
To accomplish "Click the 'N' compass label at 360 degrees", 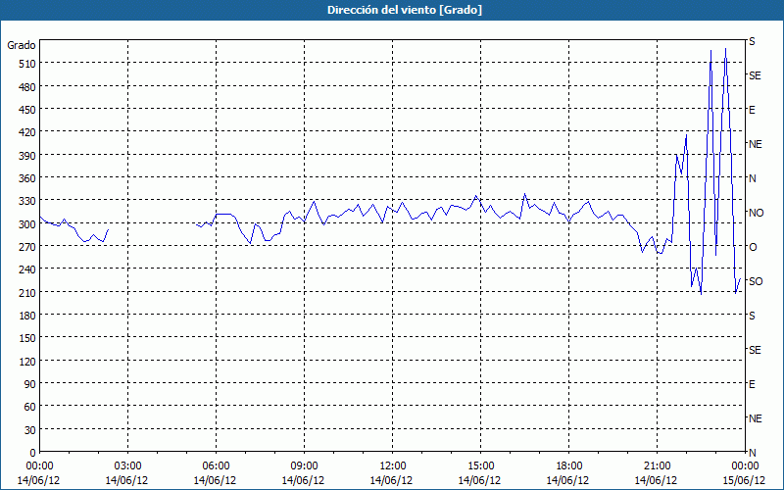I will tap(752, 178).
